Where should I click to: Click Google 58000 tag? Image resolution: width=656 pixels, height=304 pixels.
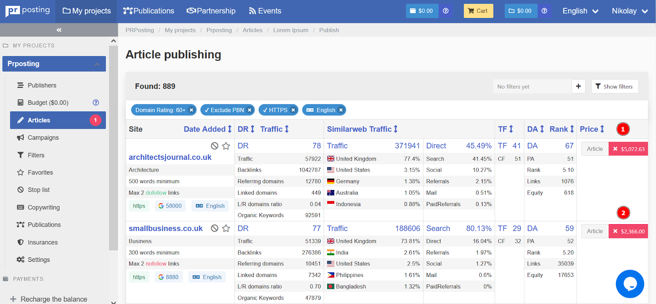point(170,206)
